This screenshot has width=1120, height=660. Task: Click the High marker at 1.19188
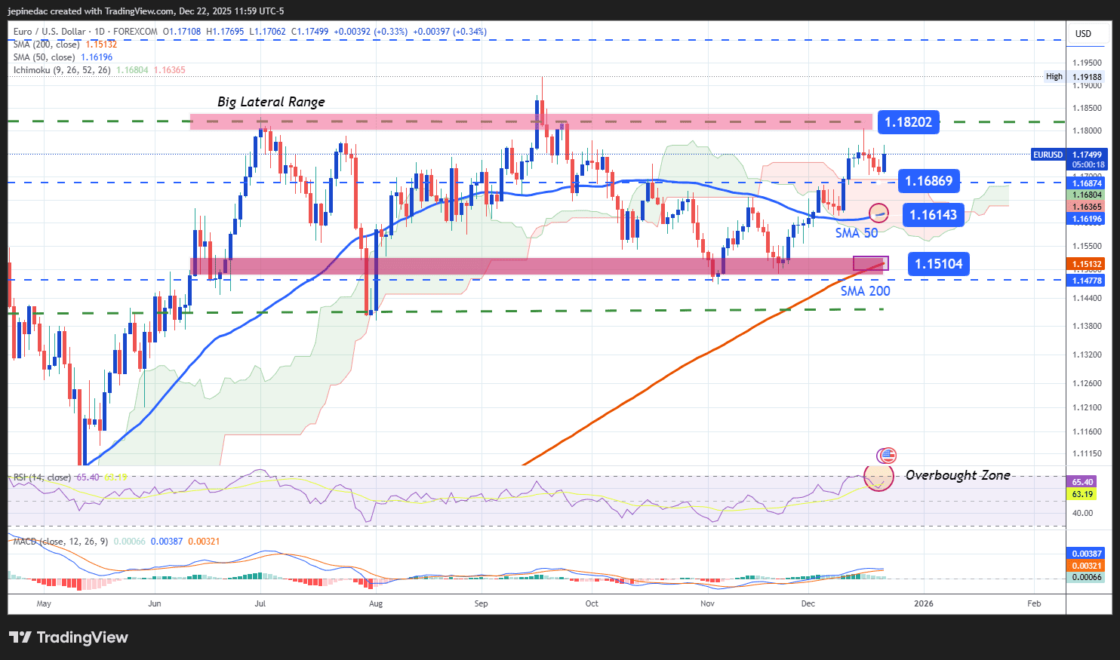tap(1054, 75)
